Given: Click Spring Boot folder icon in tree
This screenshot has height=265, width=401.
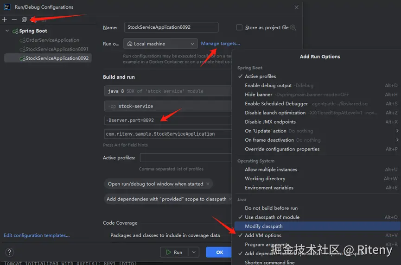Looking at the screenshot, I should pyautogui.click(x=15, y=31).
